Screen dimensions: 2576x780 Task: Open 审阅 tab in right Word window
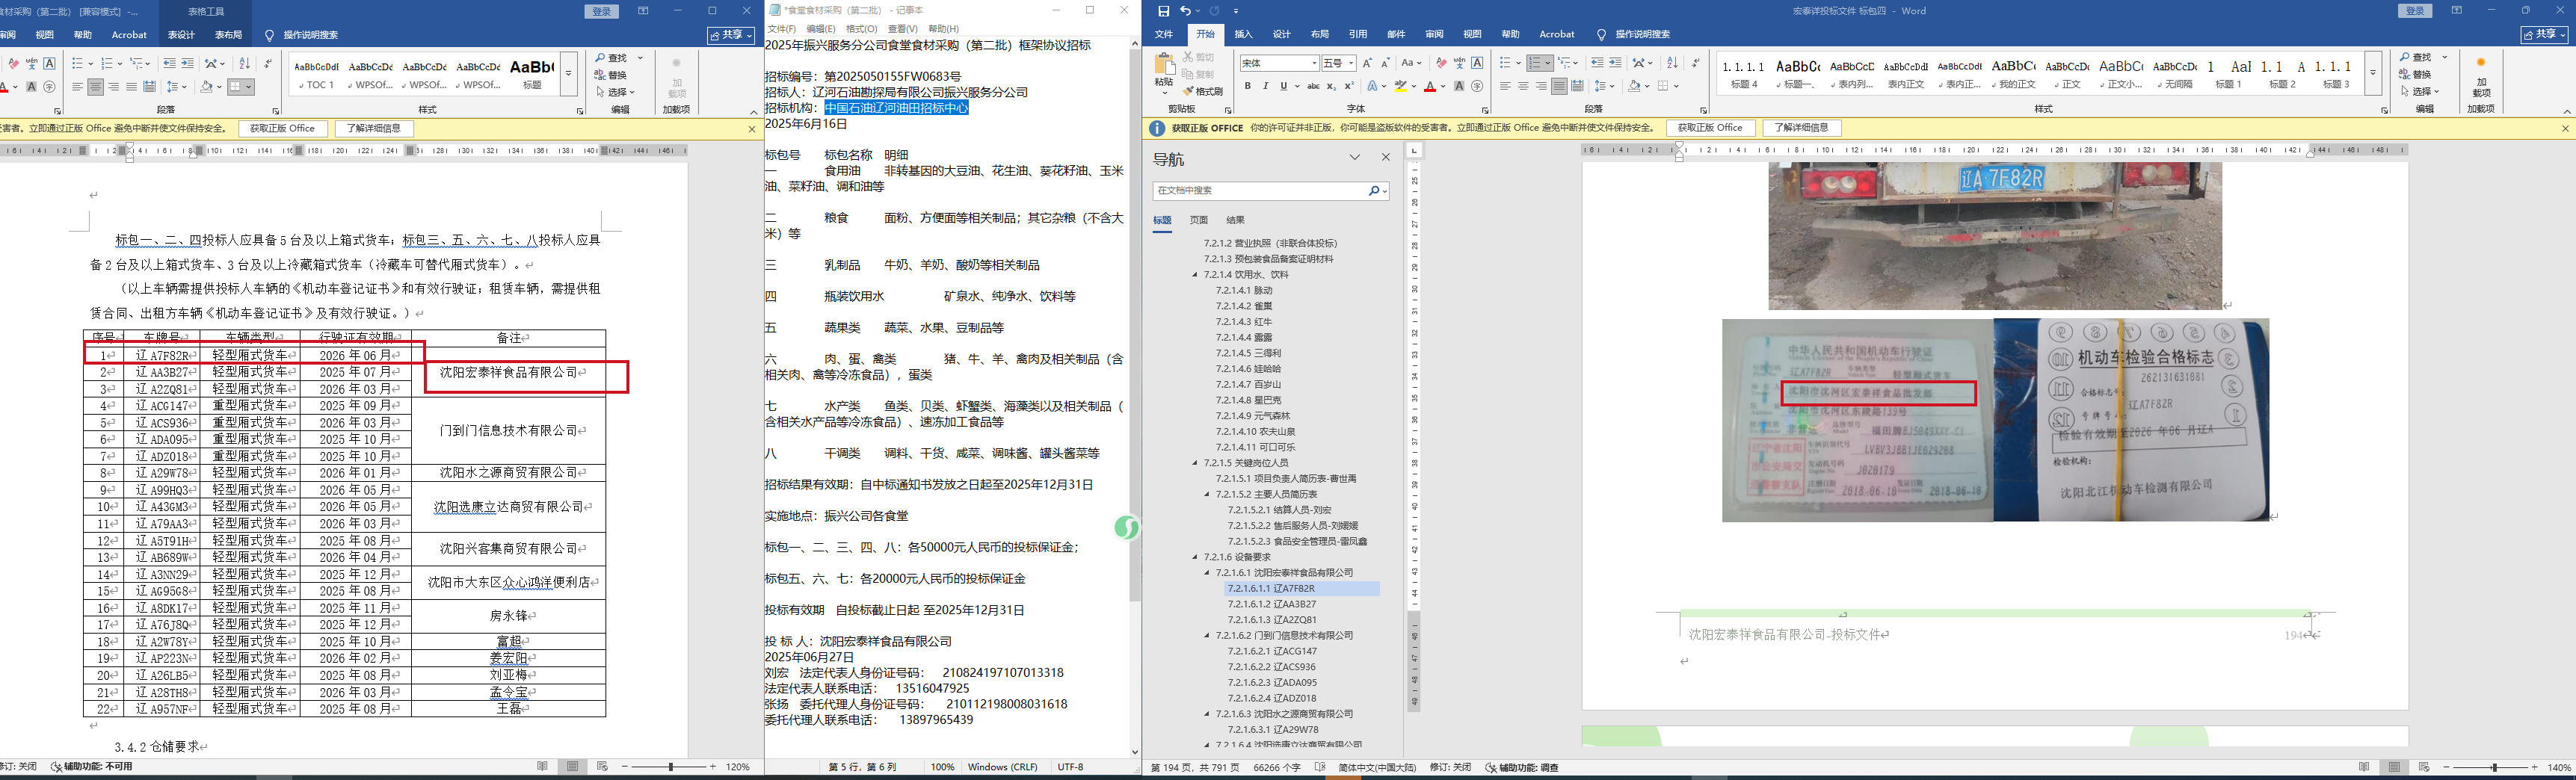pyautogui.click(x=1434, y=35)
